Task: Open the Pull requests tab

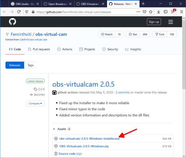Action: point(39,49)
